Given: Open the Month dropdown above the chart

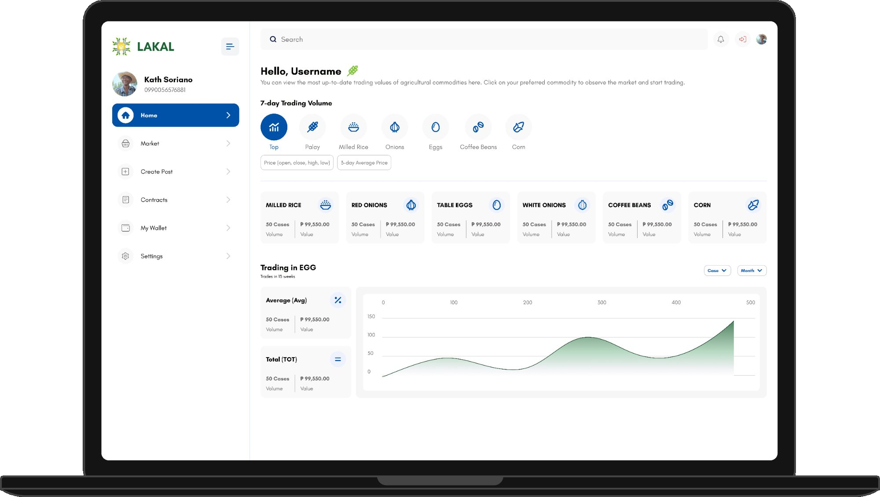Looking at the screenshot, I should click(751, 270).
